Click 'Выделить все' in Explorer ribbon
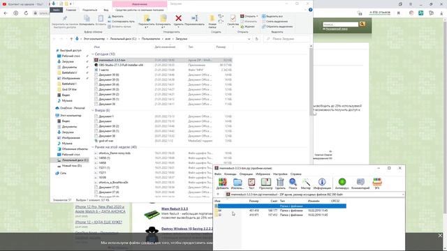 272,16
